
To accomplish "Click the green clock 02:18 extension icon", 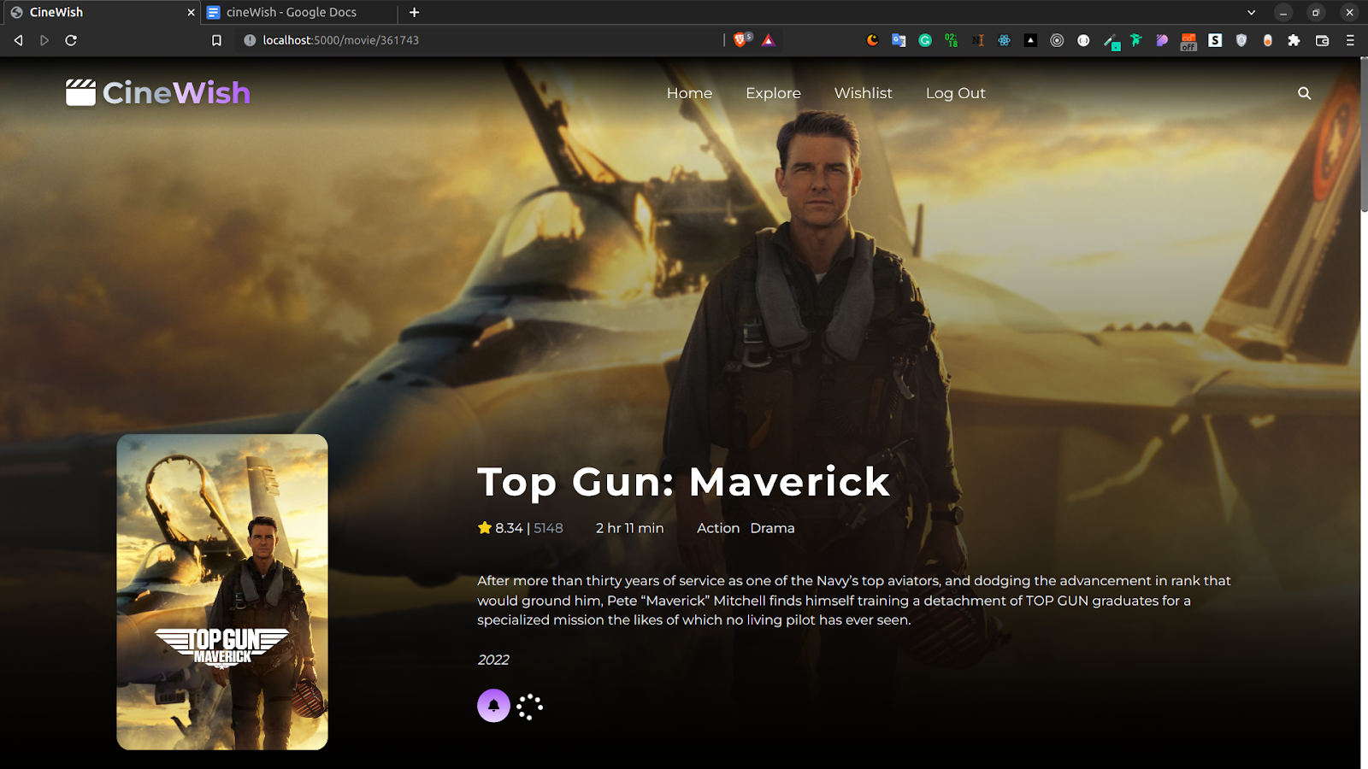I will 952,40.
